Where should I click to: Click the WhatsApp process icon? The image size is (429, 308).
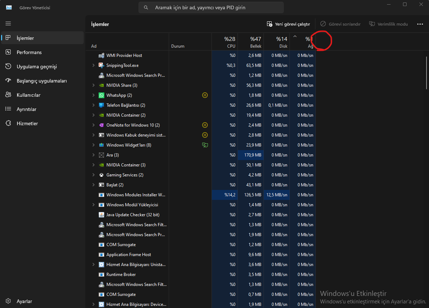pos(101,95)
